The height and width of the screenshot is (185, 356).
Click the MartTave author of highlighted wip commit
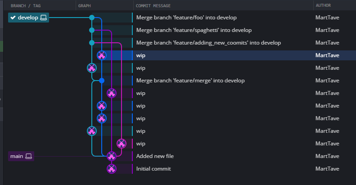point(327,55)
